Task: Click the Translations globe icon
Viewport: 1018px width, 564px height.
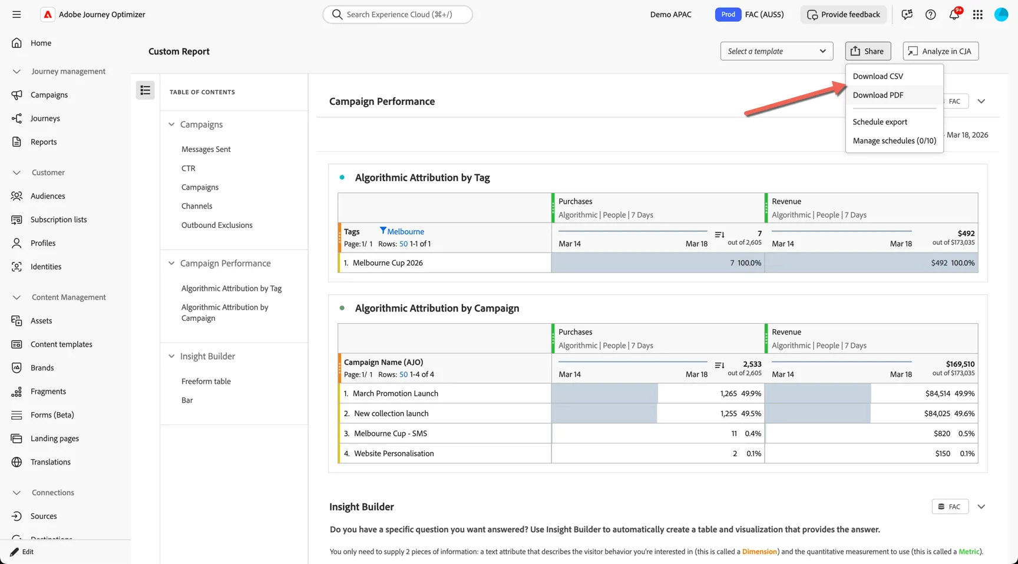Action: coord(16,462)
